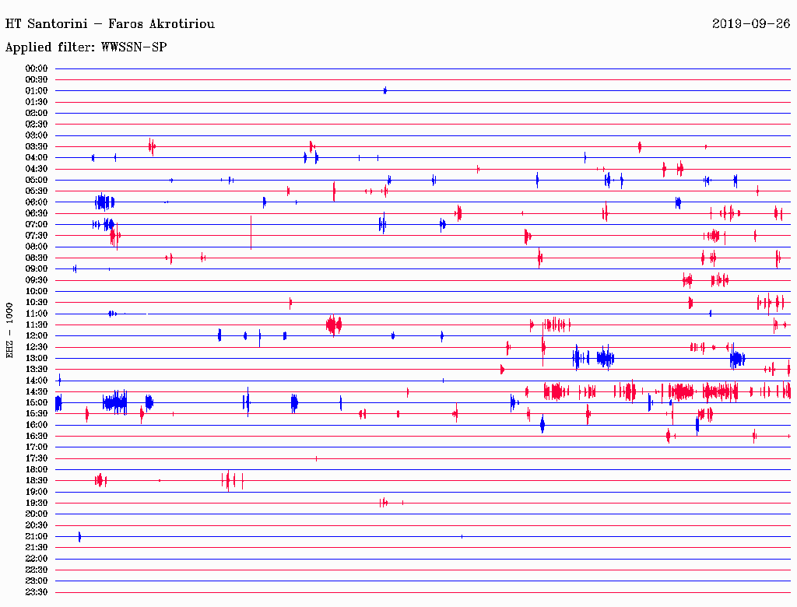Select the 05:00 time label
This screenshot has height=607, width=797.
pos(37,180)
